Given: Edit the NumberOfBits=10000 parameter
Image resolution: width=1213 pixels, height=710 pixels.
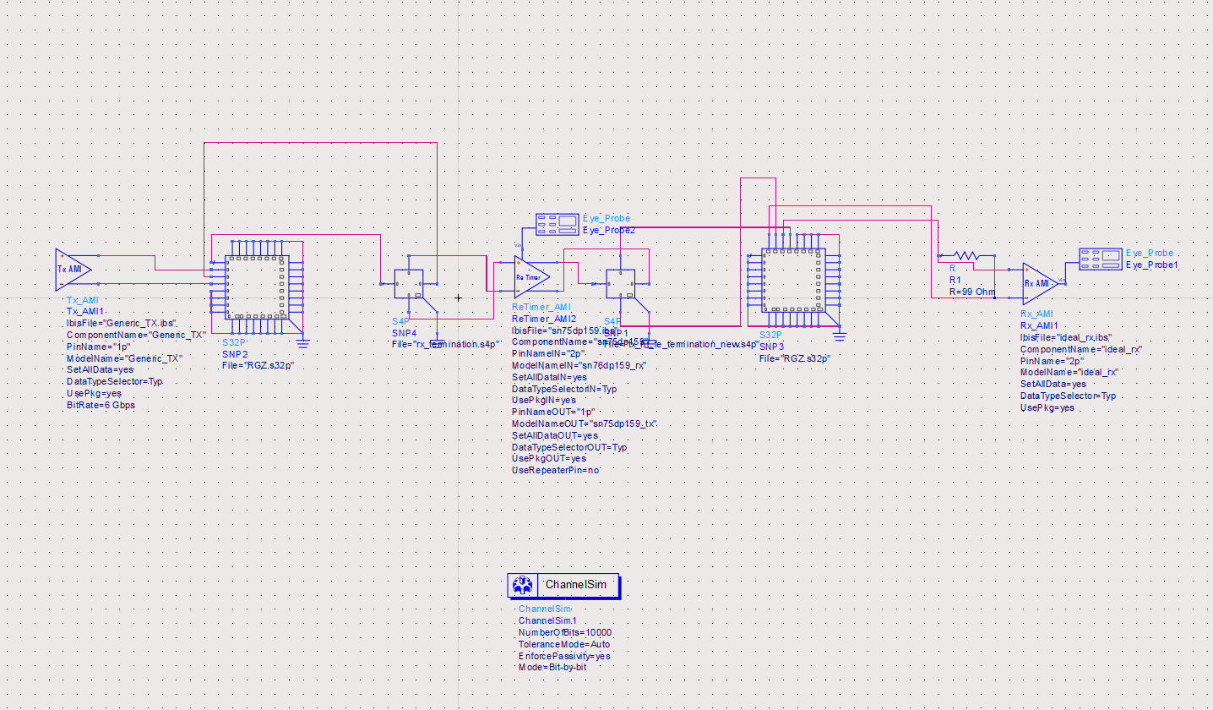Looking at the screenshot, I should pos(564,631).
